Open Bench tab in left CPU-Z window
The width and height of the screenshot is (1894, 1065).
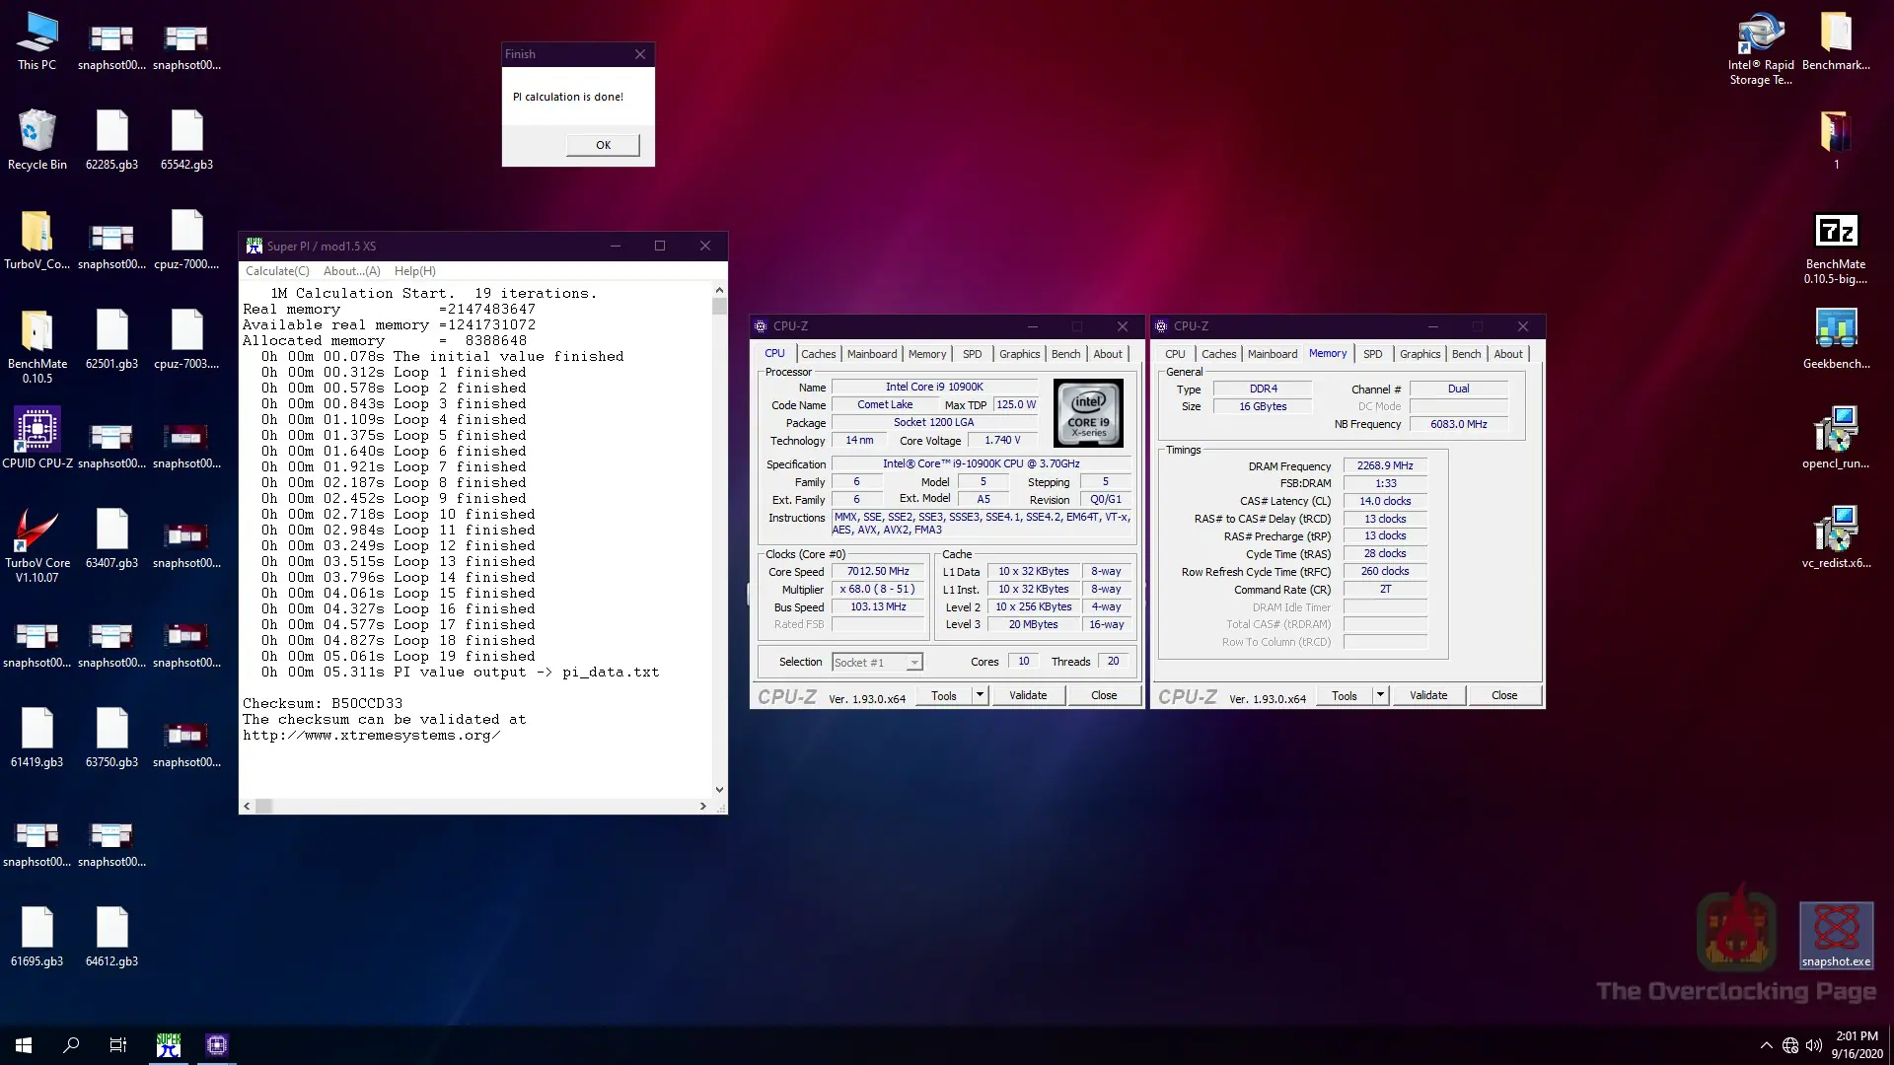tap(1065, 354)
